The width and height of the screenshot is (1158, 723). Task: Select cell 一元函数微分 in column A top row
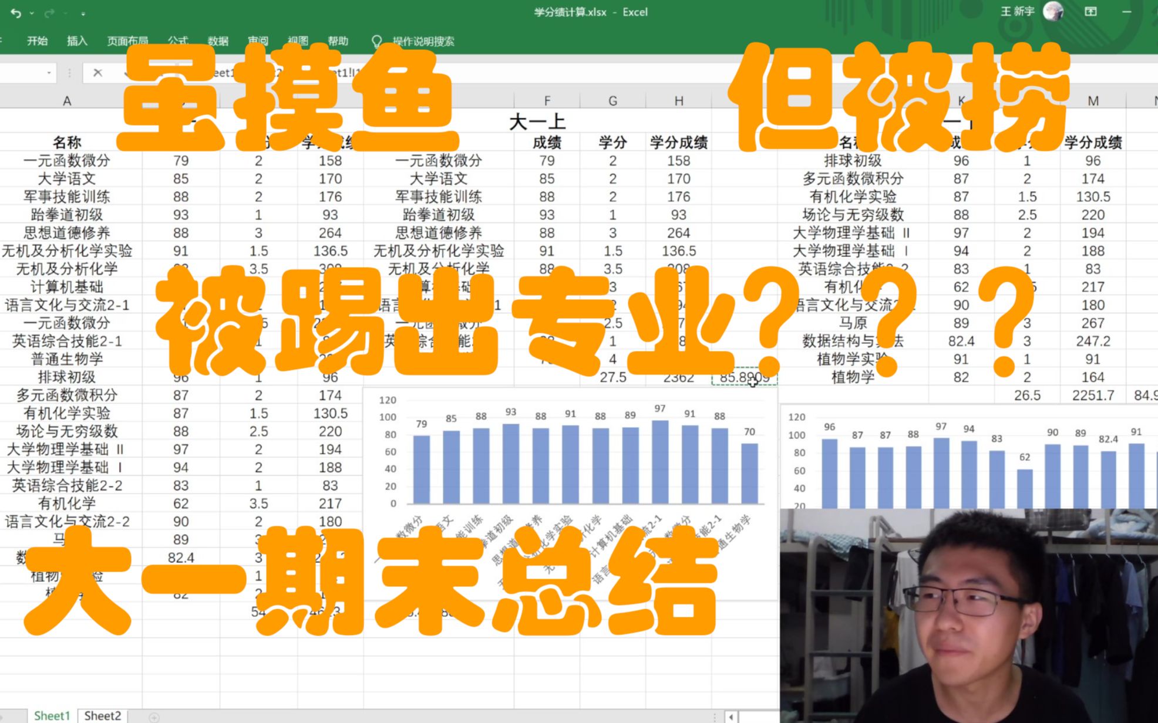[x=67, y=160]
